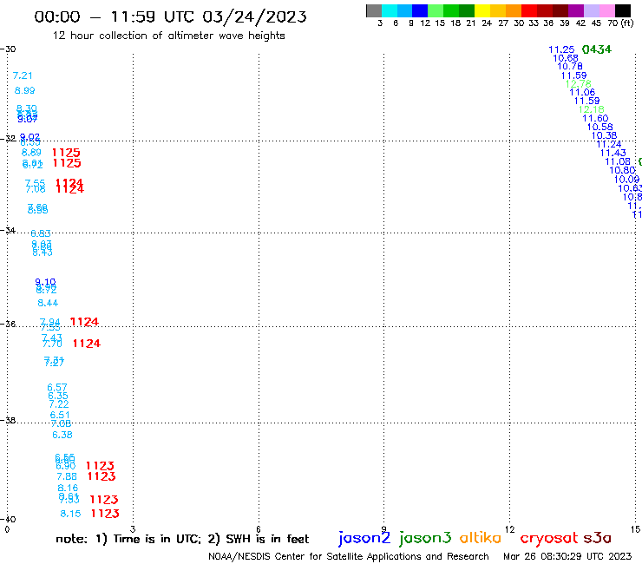Click the wave height value '6.38'
The height and width of the screenshot is (564, 642).
pos(62,435)
